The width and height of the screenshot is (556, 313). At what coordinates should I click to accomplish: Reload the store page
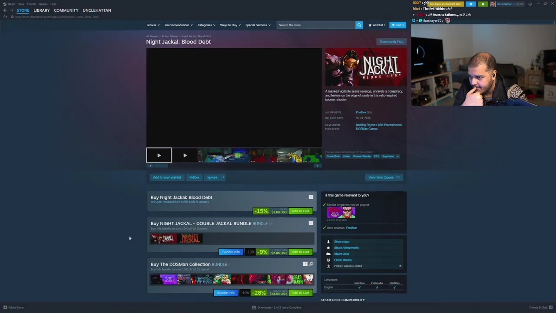pos(5,17)
